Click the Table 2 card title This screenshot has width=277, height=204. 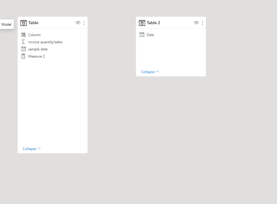[153, 23]
